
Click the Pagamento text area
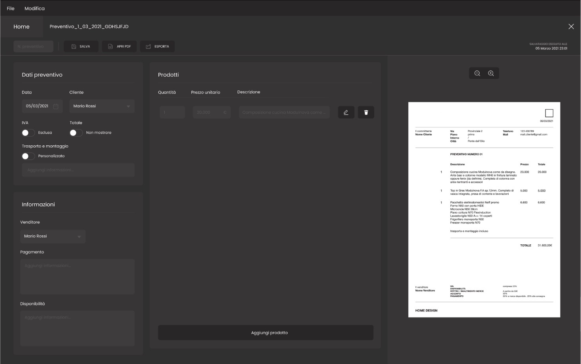click(77, 277)
